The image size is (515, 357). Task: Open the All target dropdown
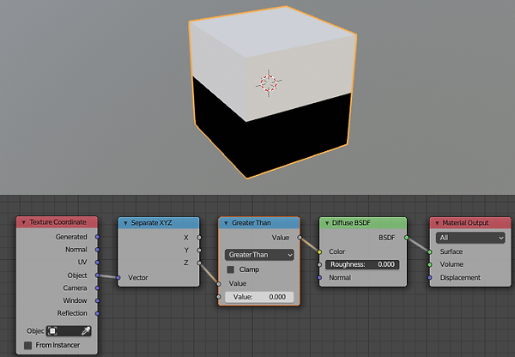pyautogui.click(x=470, y=238)
